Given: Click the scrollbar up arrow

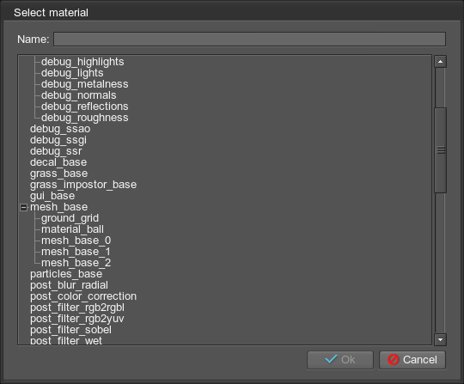Looking at the screenshot, I should [x=440, y=62].
